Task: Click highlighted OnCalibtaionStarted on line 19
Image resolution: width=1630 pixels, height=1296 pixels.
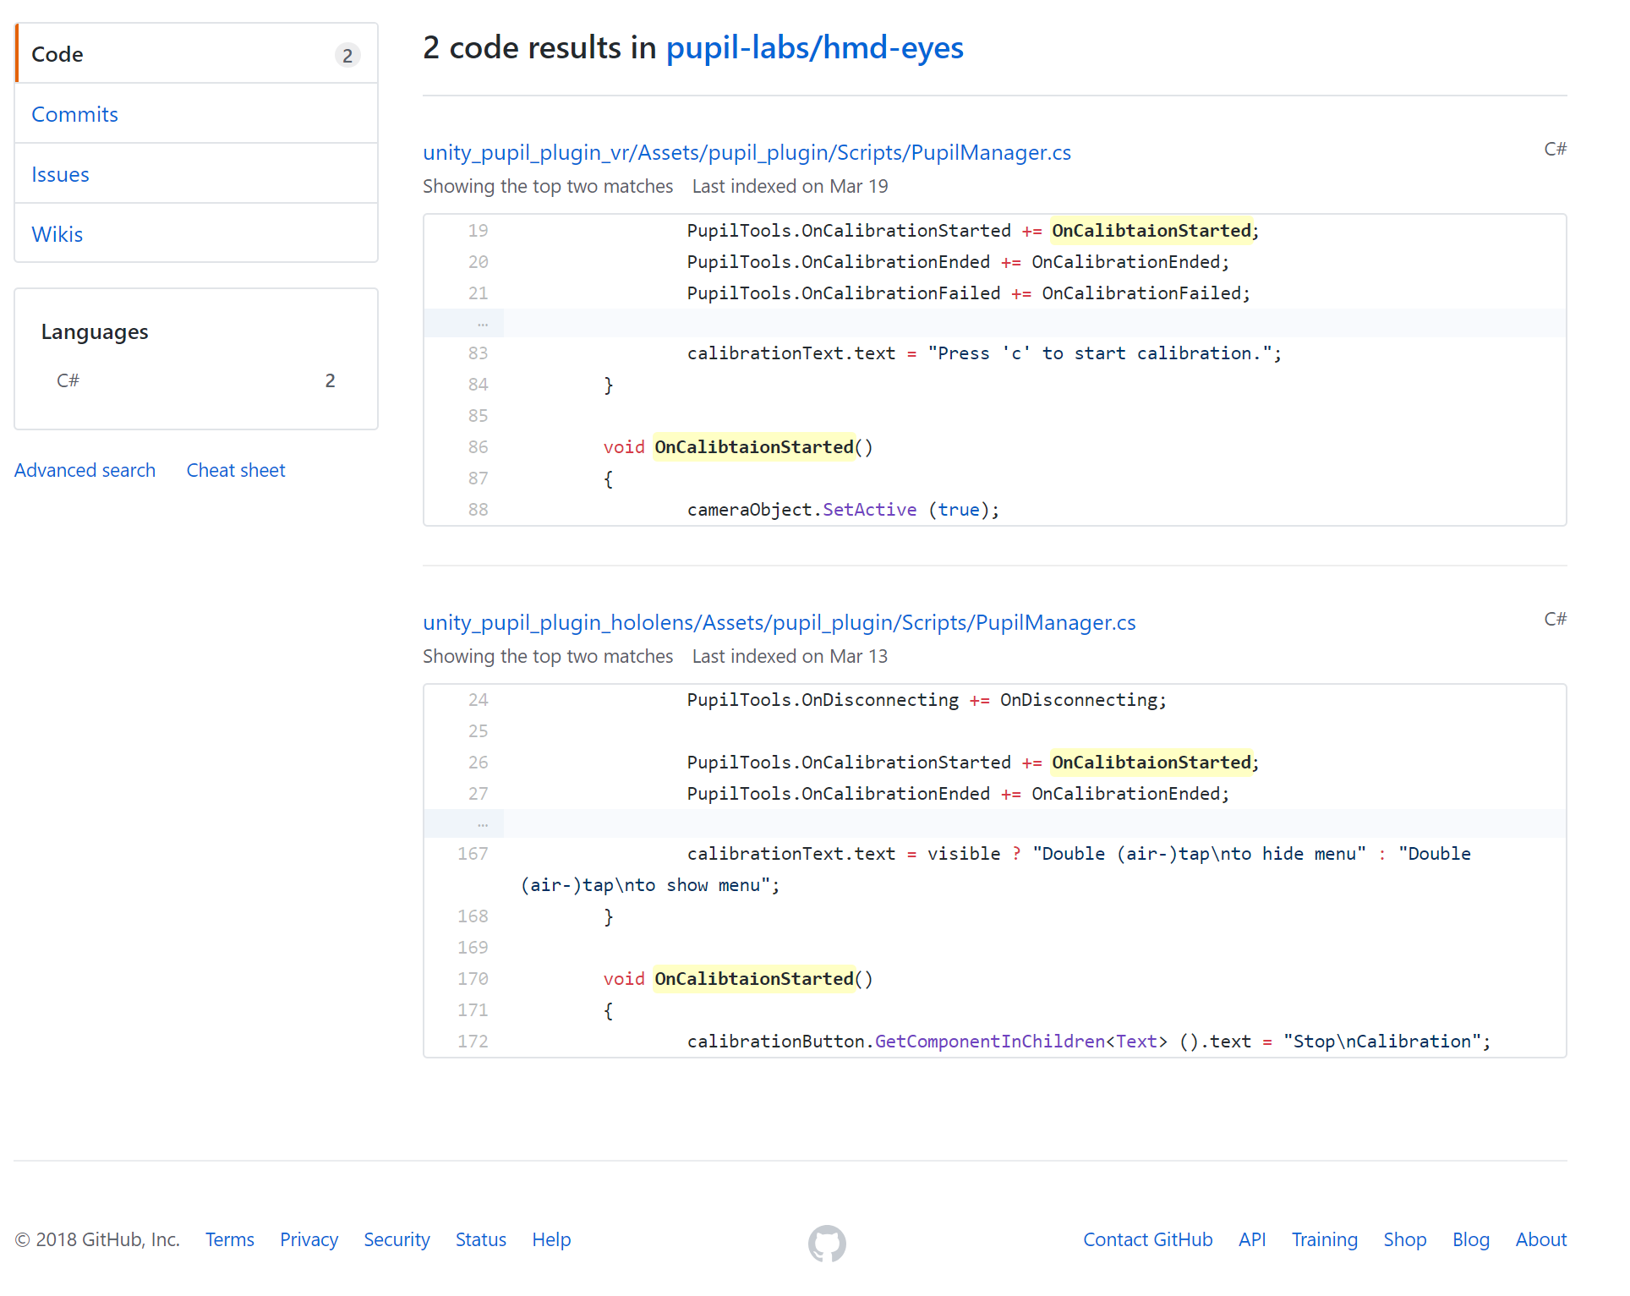Action: click(x=1151, y=230)
